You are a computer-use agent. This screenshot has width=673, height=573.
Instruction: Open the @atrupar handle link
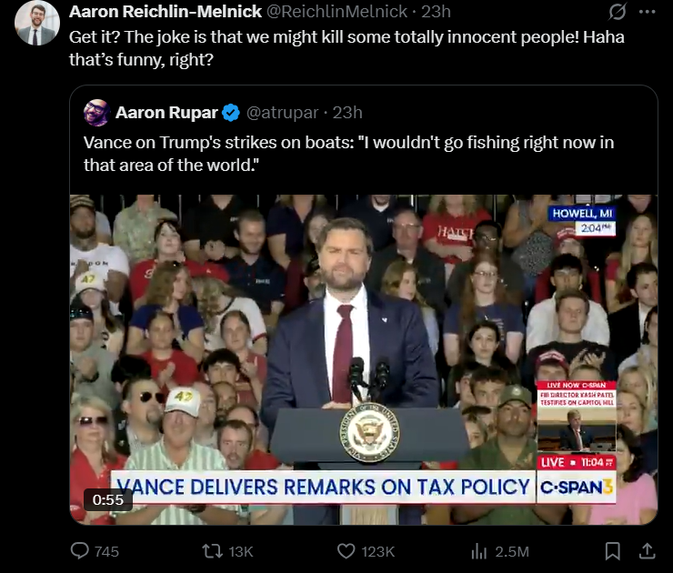click(283, 113)
